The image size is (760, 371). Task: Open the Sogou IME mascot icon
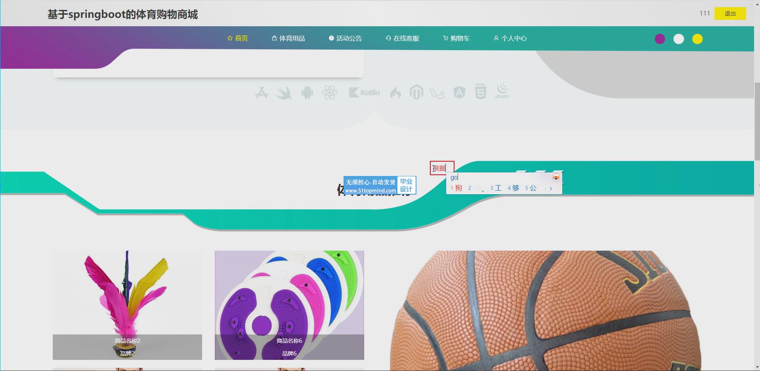(556, 178)
